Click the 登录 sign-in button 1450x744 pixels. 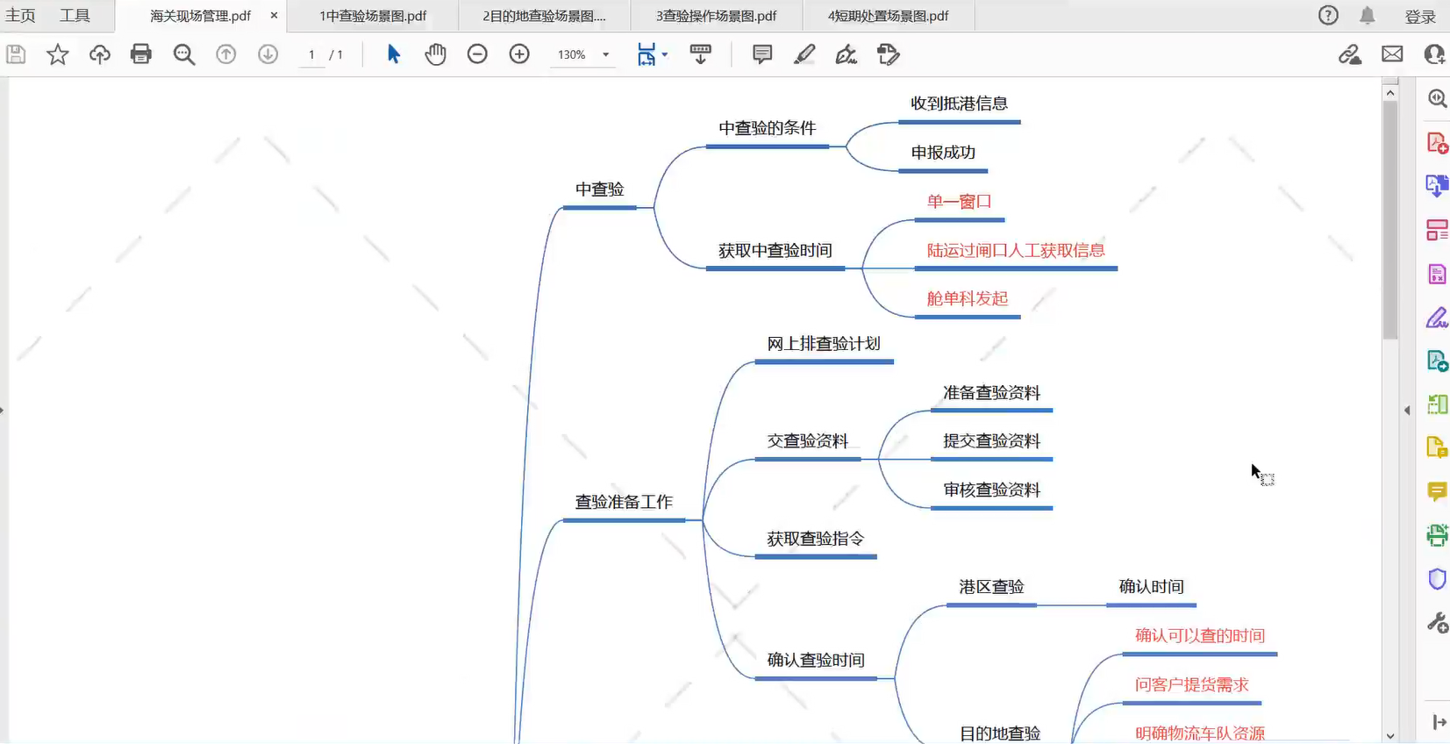(1420, 16)
